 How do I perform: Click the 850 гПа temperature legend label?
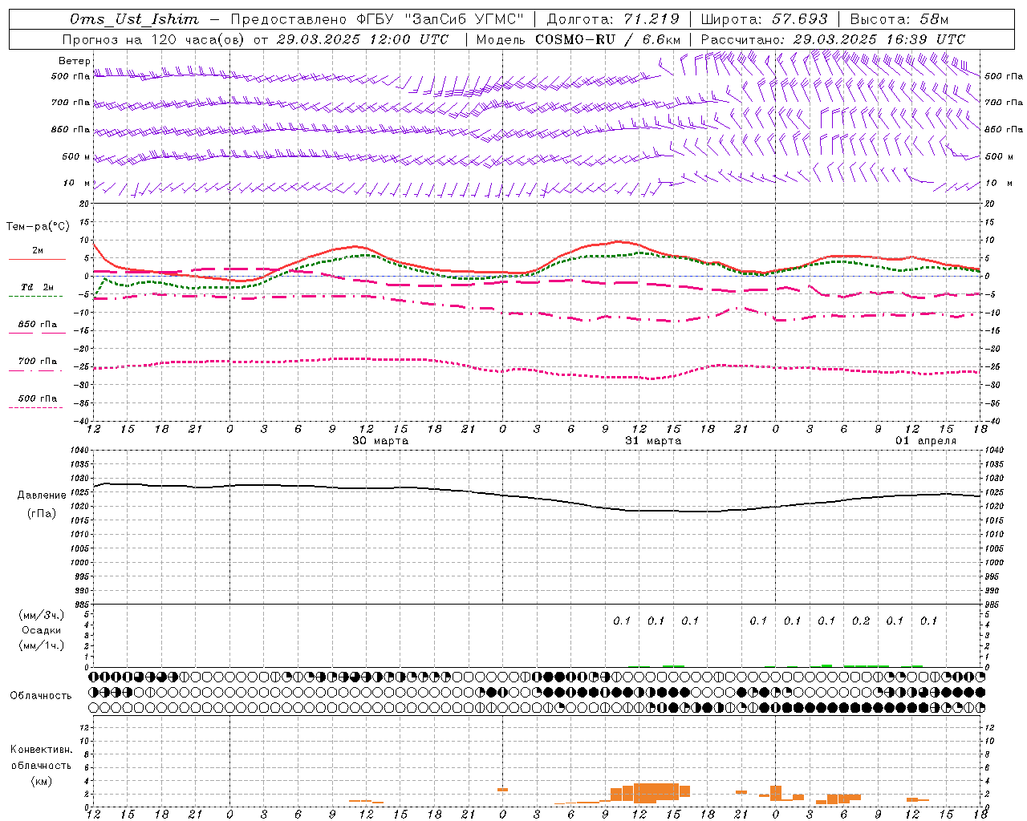[38, 325]
